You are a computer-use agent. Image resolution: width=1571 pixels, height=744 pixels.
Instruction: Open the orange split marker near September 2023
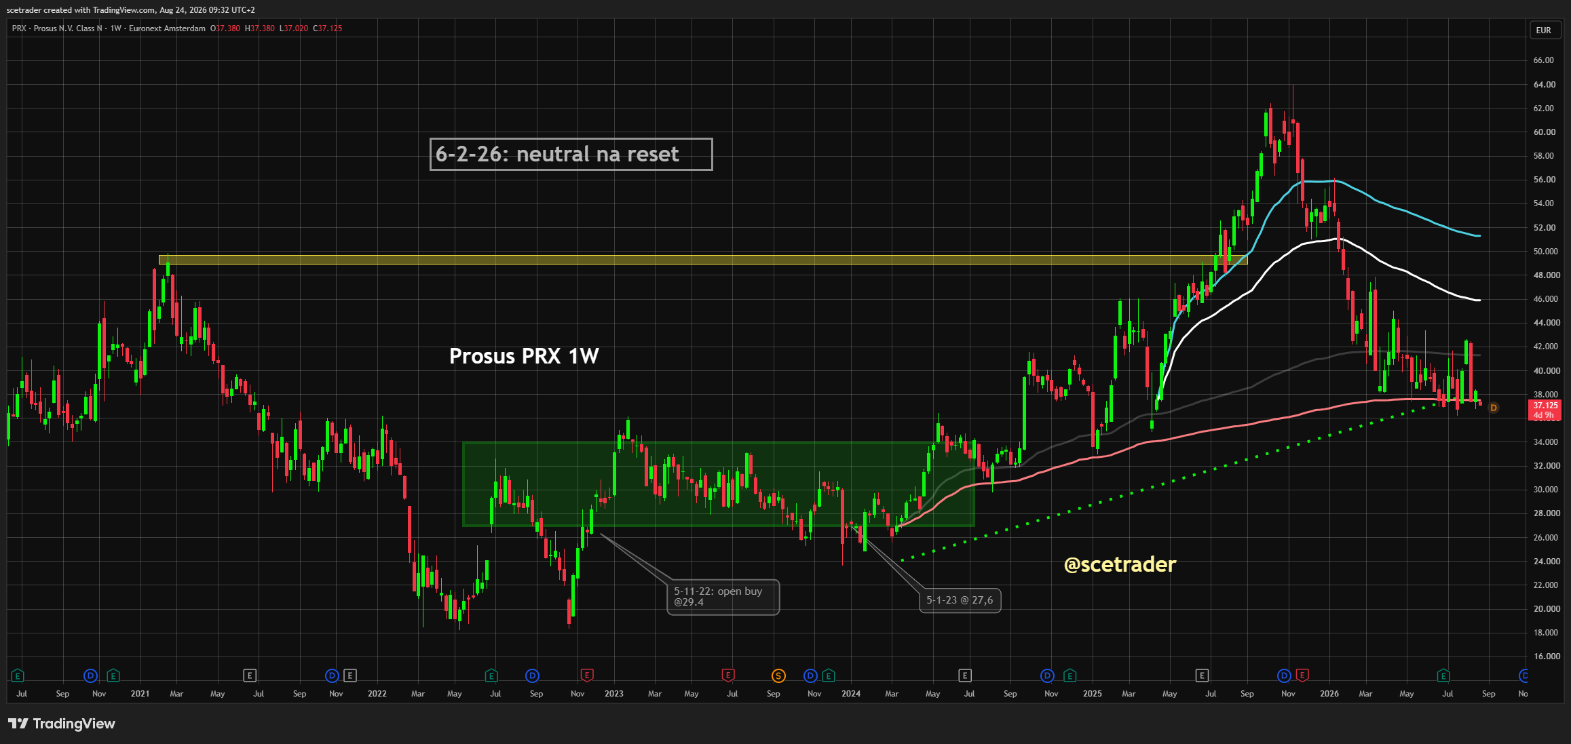click(x=778, y=676)
